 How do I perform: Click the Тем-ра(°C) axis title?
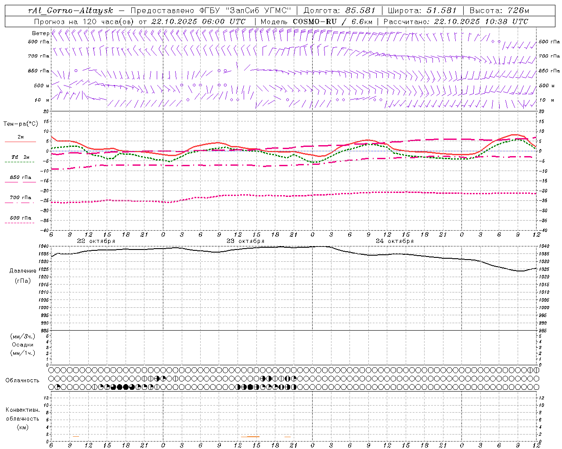tap(21, 124)
